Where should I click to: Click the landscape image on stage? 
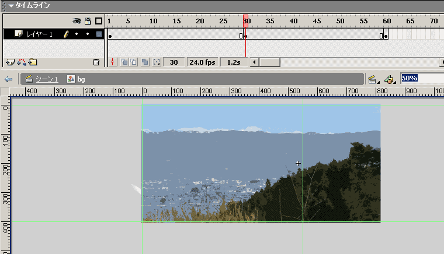(261, 163)
